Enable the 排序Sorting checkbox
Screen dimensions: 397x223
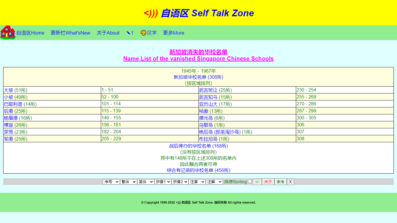(249, 181)
